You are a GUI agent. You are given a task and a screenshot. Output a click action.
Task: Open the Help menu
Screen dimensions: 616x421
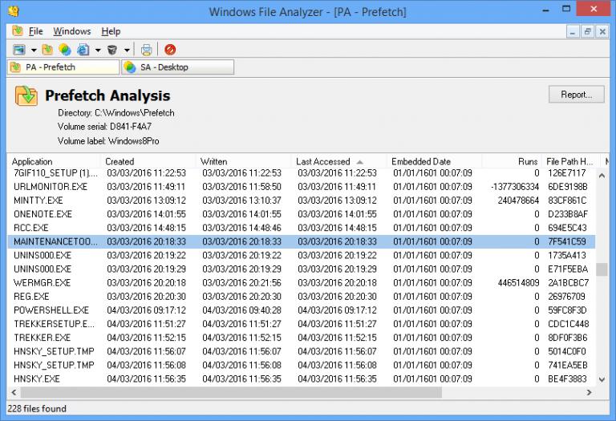(111, 31)
